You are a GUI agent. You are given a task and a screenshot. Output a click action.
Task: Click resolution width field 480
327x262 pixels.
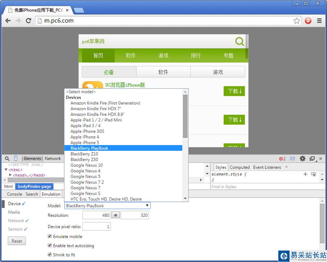click(97, 215)
